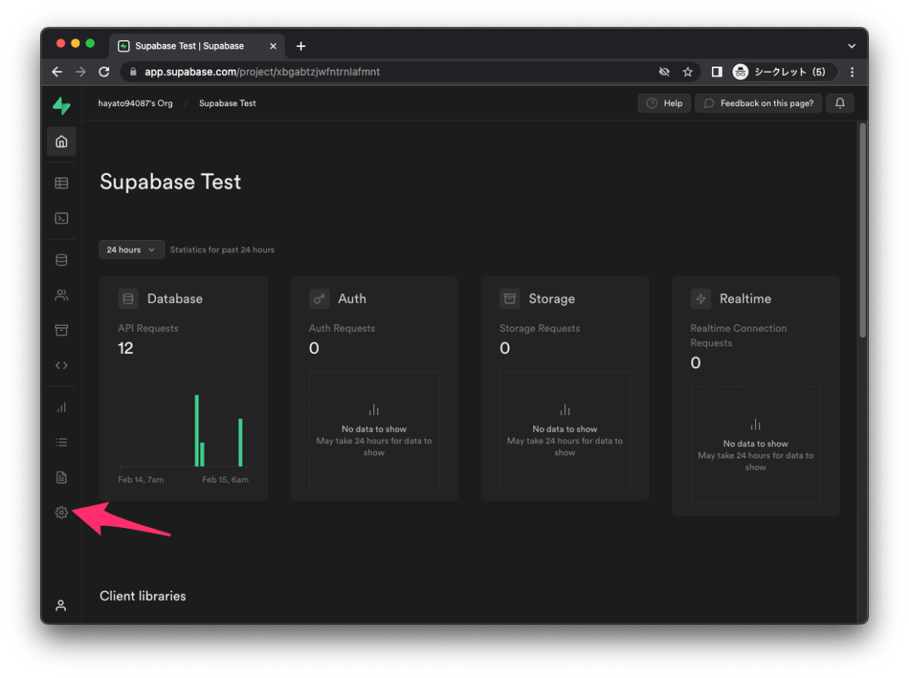Open the Edge Functions code icon
The height and width of the screenshot is (678, 909).
61,365
